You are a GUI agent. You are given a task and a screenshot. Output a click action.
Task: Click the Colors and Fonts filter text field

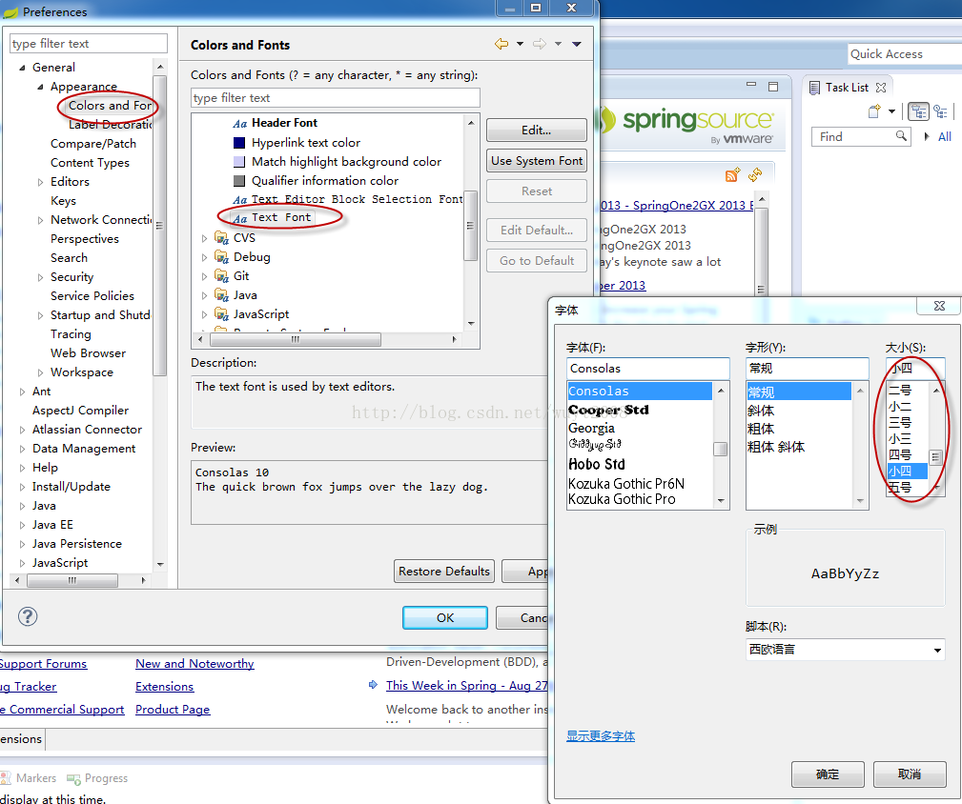click(335, 98)
